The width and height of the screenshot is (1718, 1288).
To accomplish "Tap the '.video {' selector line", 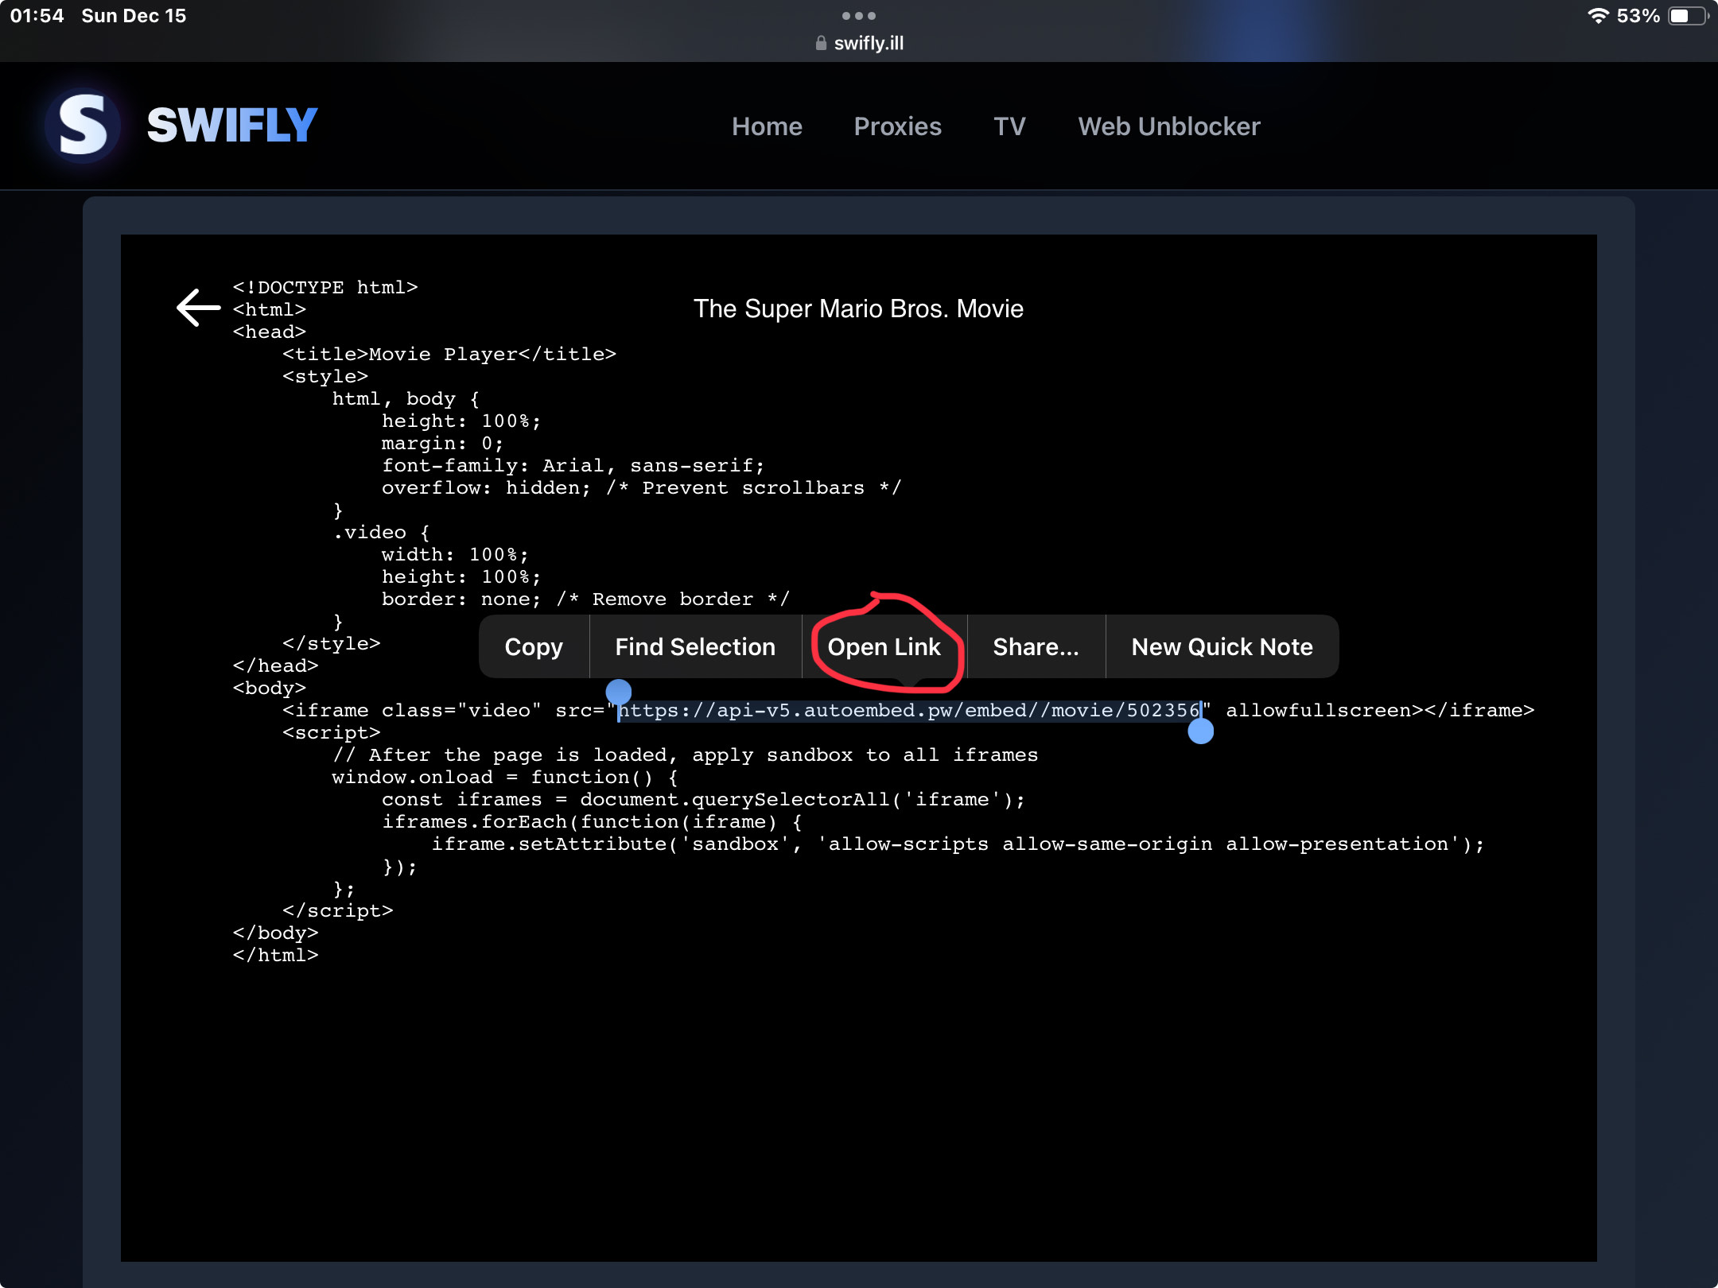I will click(x=381, y=532).
